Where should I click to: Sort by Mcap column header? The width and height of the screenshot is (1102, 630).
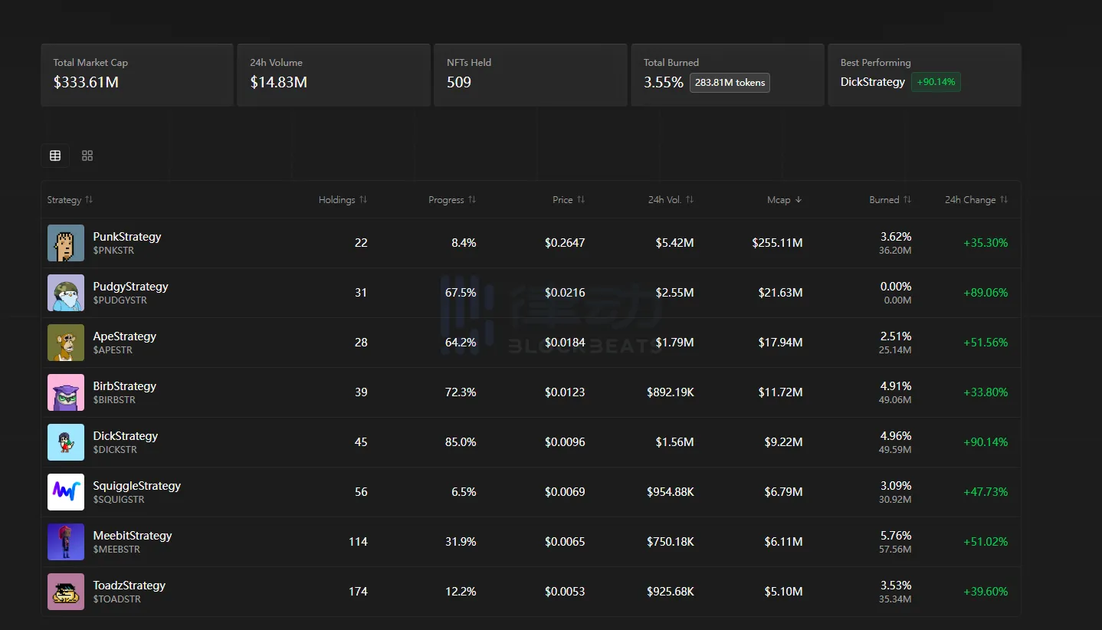tap(784, 200)
